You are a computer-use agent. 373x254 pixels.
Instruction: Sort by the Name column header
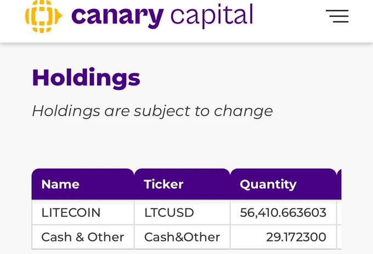(60, 184)
